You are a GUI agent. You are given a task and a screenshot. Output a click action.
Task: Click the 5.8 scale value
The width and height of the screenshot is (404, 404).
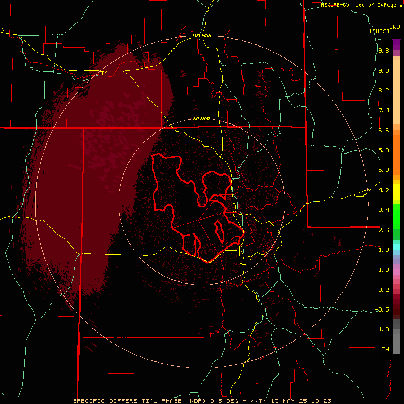coord(384,150)
